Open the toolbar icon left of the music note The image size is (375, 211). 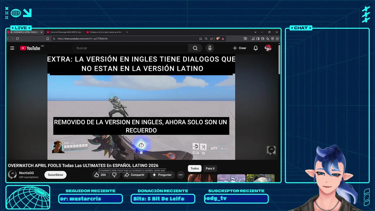245,39
